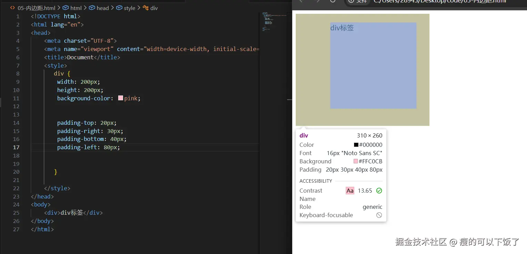Screen dimensions: 527x254
Task: Click the Keyboard-focusable label in tooltip
Action: (326, 215)
